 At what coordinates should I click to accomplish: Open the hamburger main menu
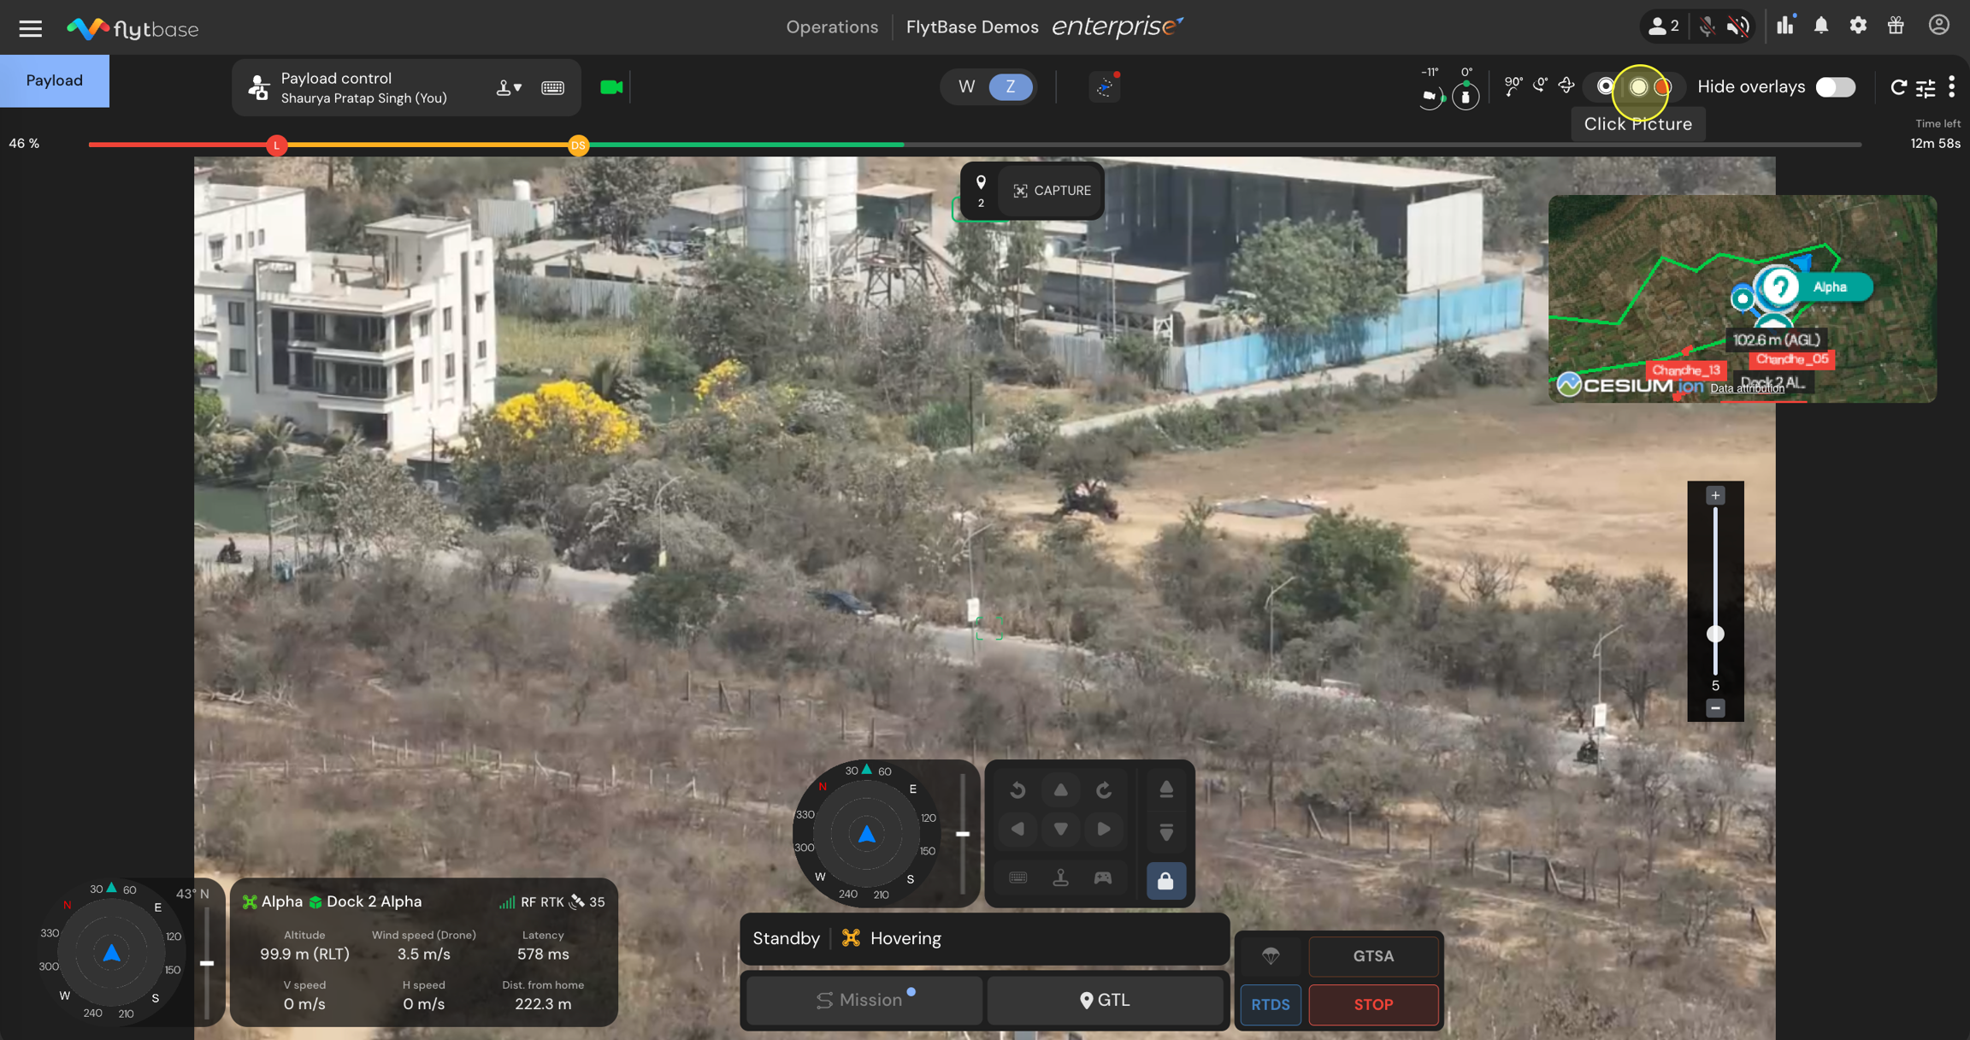pos(31,28)
